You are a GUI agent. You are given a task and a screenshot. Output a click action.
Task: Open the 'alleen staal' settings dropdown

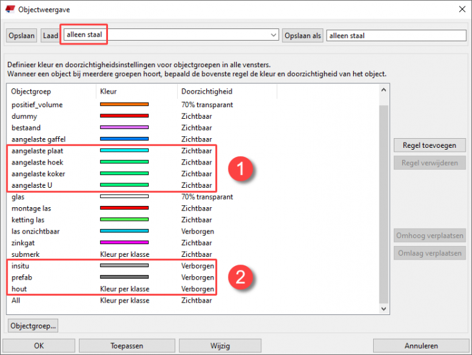(272, 35)
